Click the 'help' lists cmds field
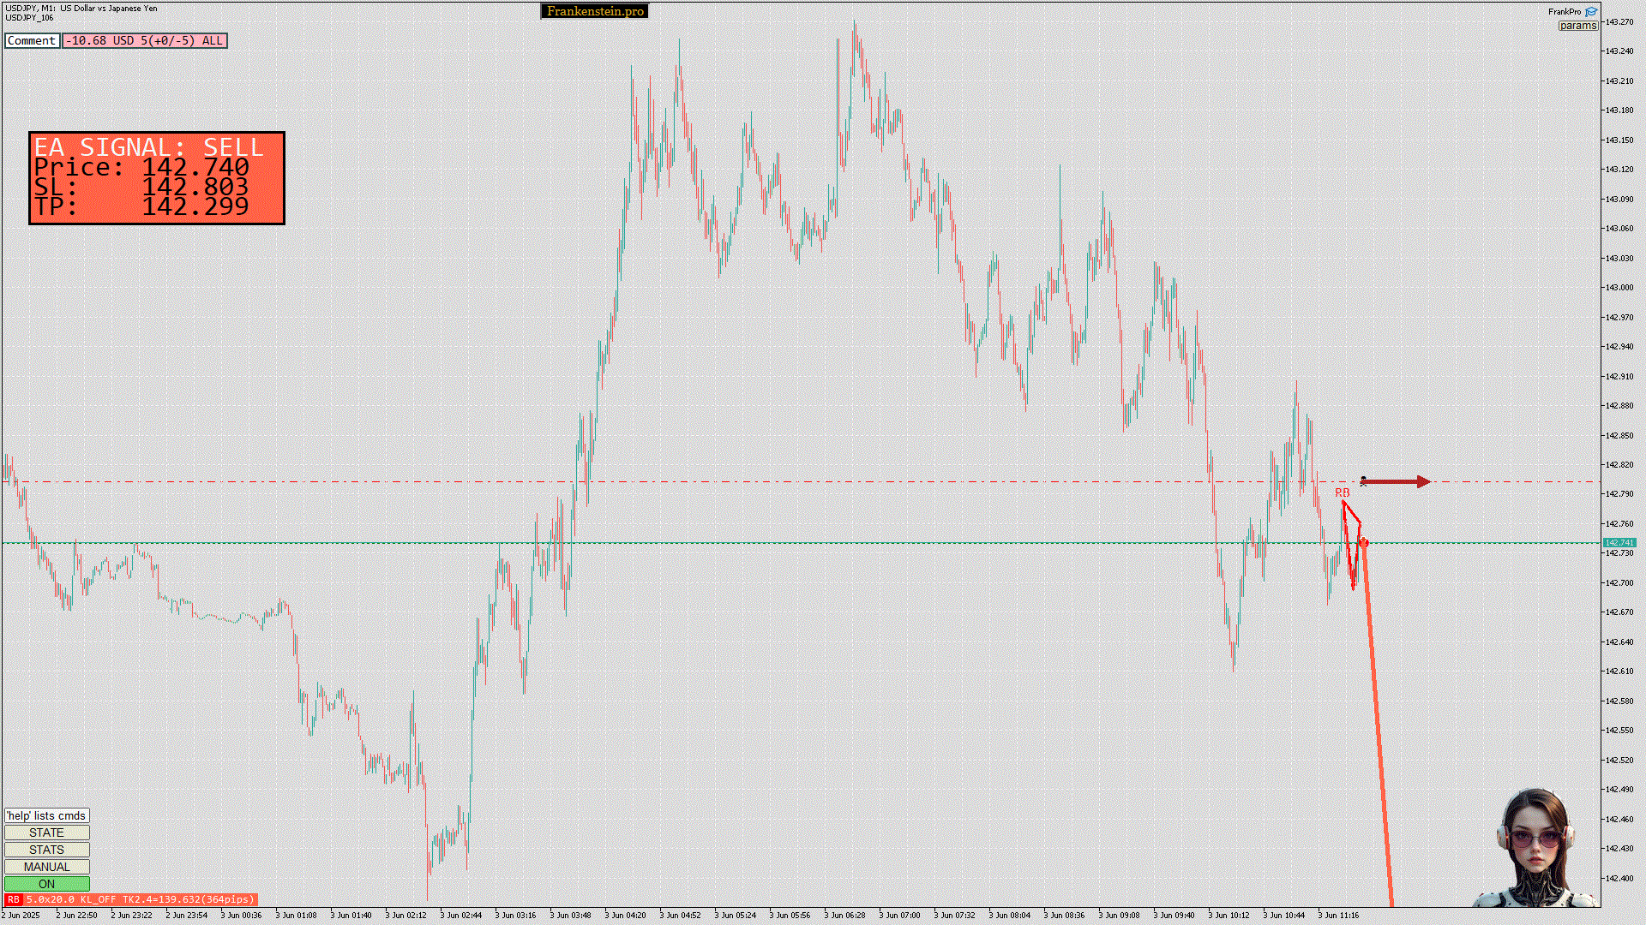Image resolution: width=1646 pixels, height=925 pixels. 46,815
